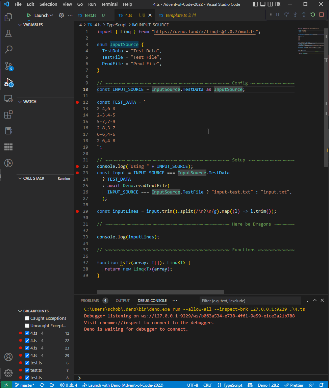Clear the debug console output
329x388 pixels.
(306, 301)
